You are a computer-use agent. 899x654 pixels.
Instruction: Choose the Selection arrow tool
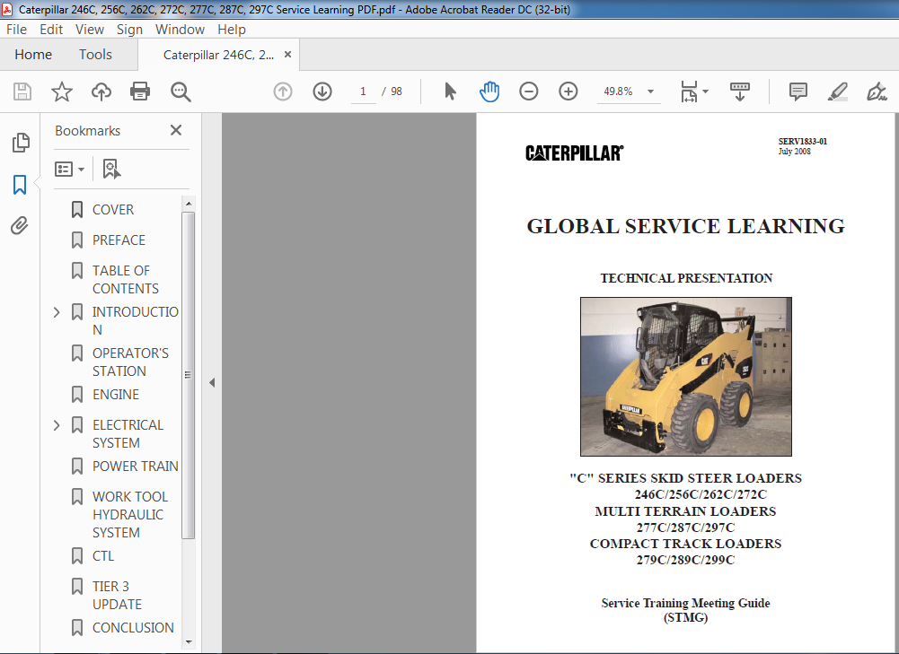point(450,92)
